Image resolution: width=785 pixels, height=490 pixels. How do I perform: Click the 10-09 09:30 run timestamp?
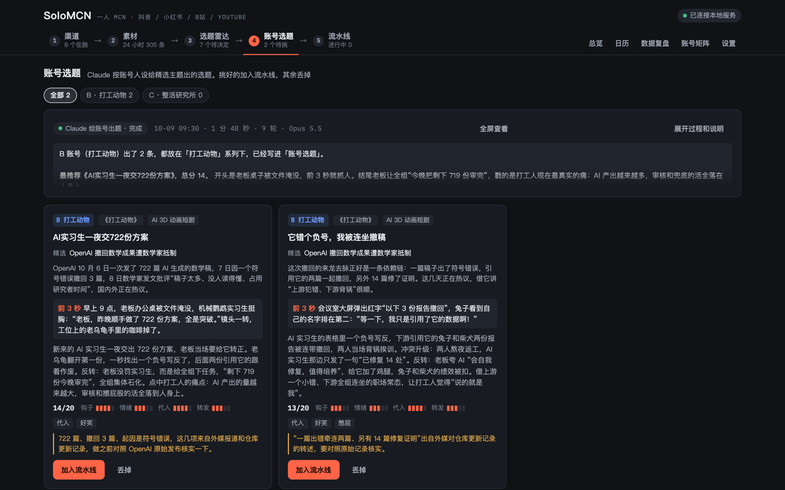tap(177, 128)
